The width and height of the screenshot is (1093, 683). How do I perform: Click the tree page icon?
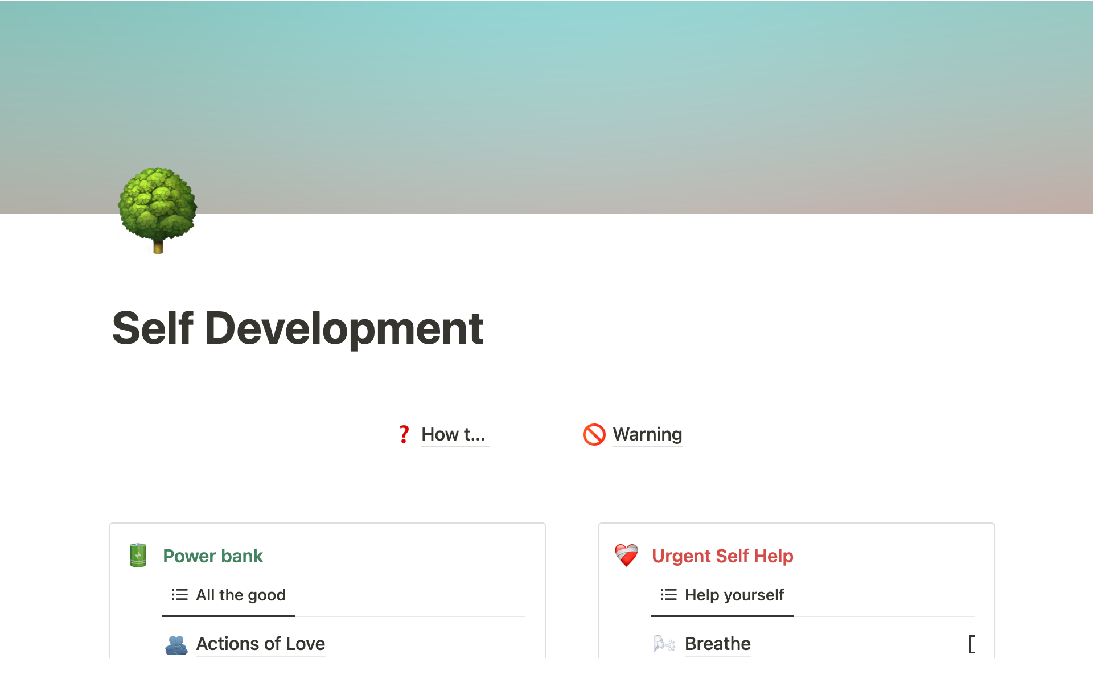(158, 210)
